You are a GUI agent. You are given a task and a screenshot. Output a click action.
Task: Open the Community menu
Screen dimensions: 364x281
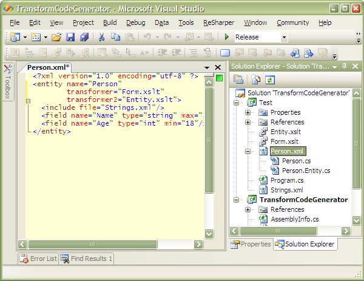293,22
